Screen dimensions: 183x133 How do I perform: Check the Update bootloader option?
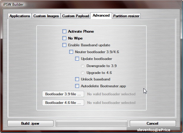[77, 58]
